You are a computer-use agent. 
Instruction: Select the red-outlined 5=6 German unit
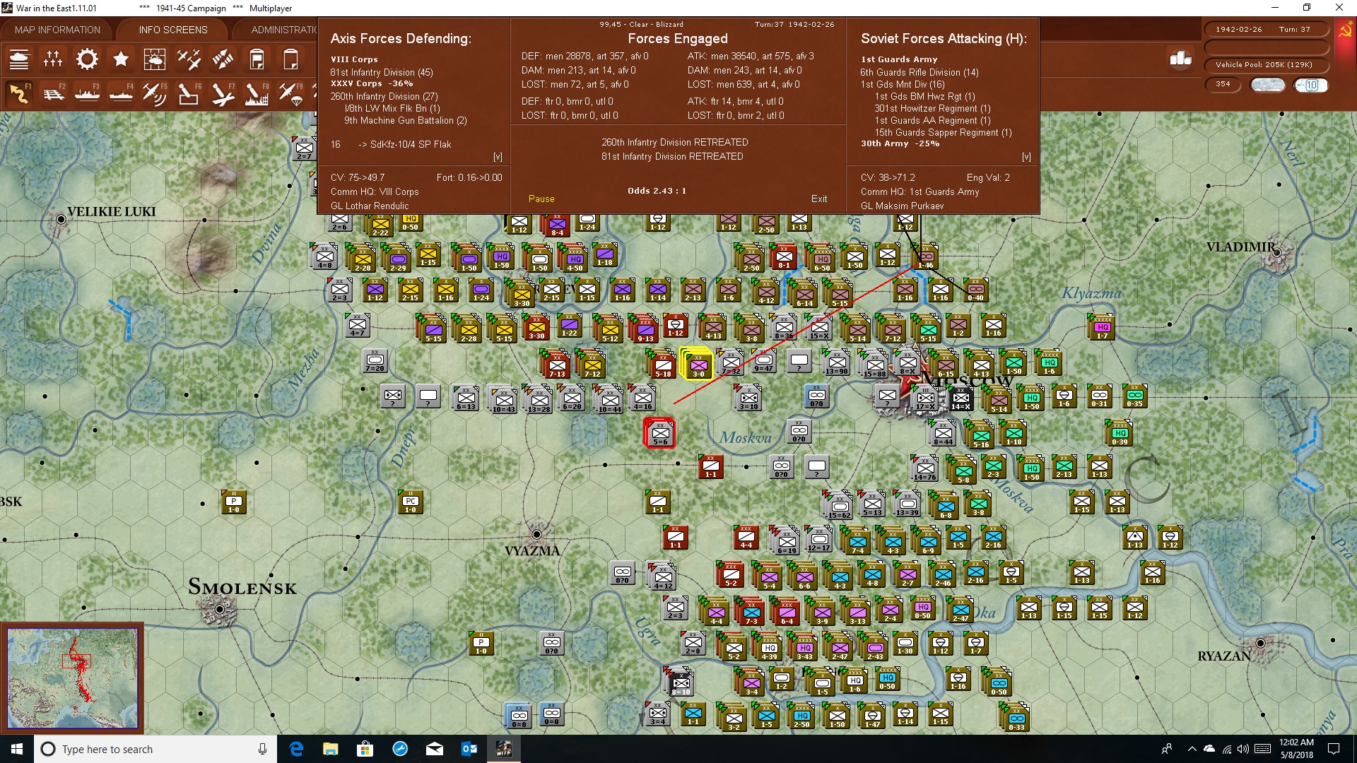point(660,433)
